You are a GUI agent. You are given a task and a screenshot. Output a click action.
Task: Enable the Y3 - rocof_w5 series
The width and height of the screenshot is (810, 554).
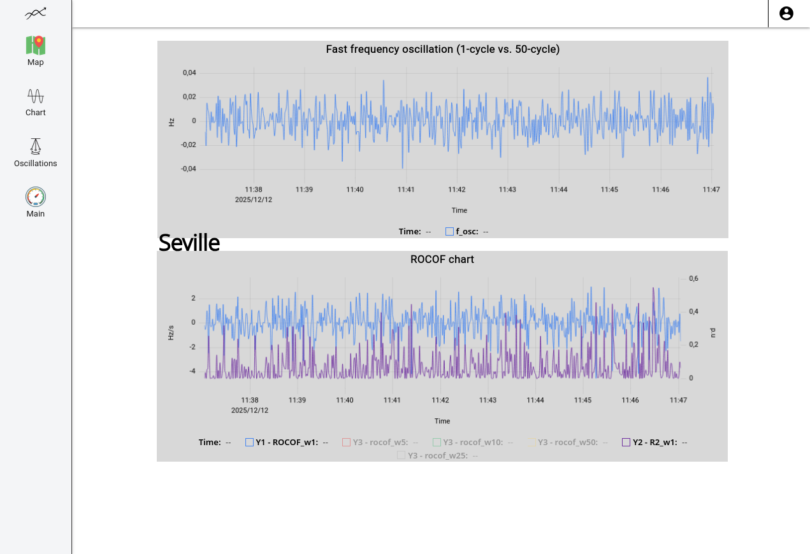(x=347, y=442)
